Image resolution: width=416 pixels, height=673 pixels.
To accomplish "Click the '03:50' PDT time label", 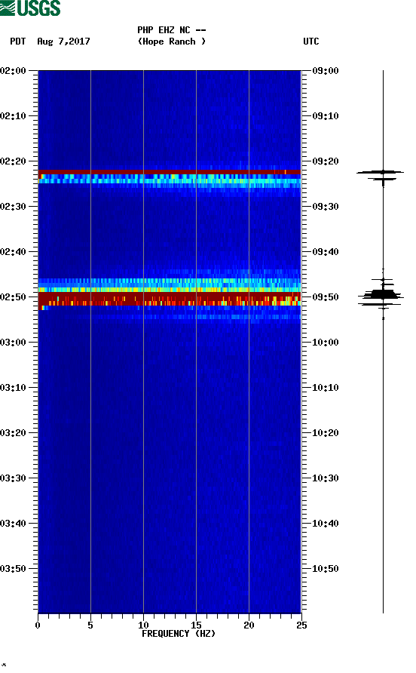I will [x=14, y=569].
